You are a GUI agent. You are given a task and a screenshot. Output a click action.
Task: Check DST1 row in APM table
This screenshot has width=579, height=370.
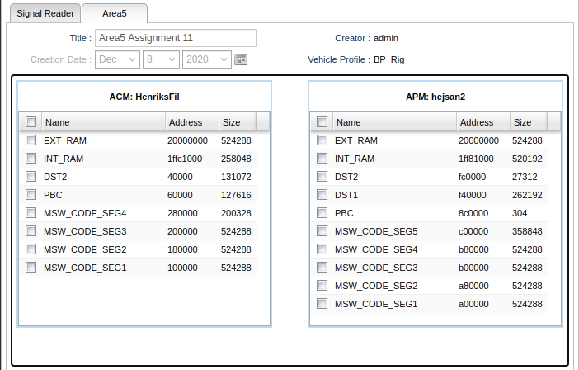[x=322, y=195]
